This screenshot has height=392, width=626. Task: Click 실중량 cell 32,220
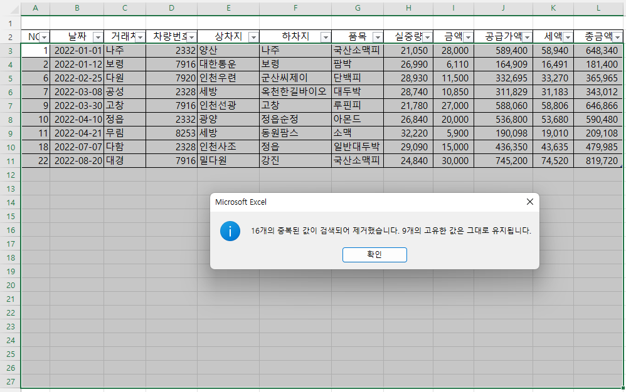pyautogui.click(x=408, y=133)
